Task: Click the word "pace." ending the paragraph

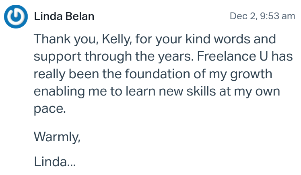Action: coord(49,109)
